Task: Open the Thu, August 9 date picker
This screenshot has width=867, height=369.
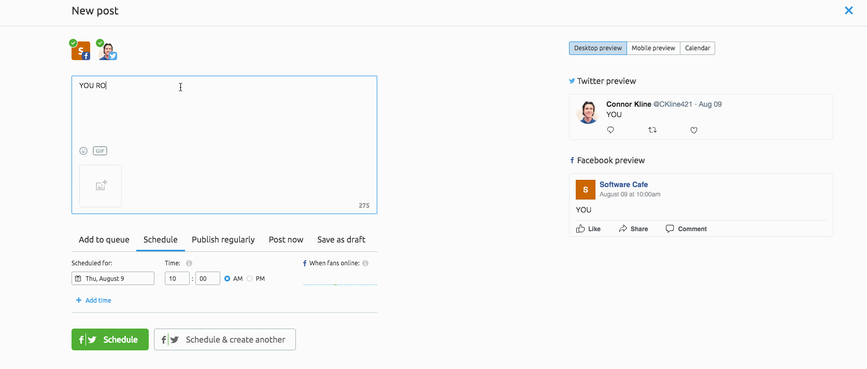Action: (x=113, y=279)
